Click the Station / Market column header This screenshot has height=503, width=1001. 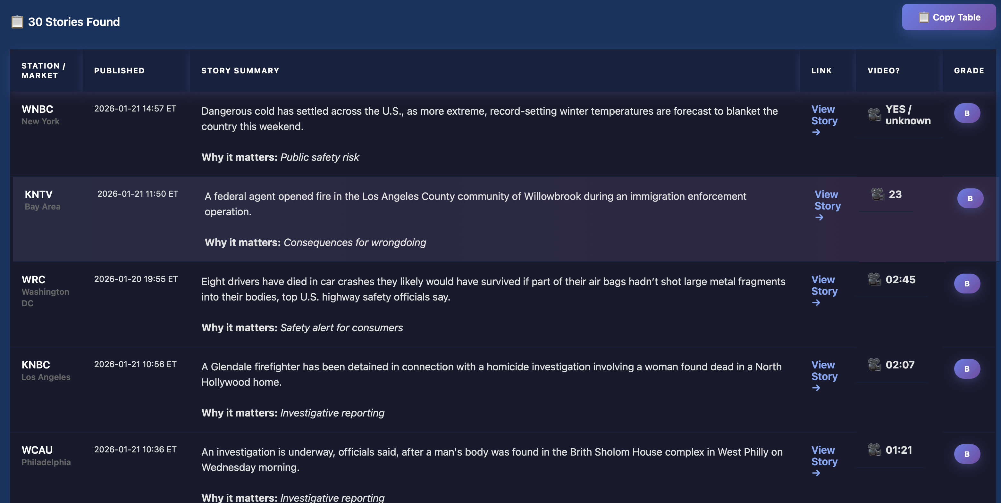tap(44, 71)
